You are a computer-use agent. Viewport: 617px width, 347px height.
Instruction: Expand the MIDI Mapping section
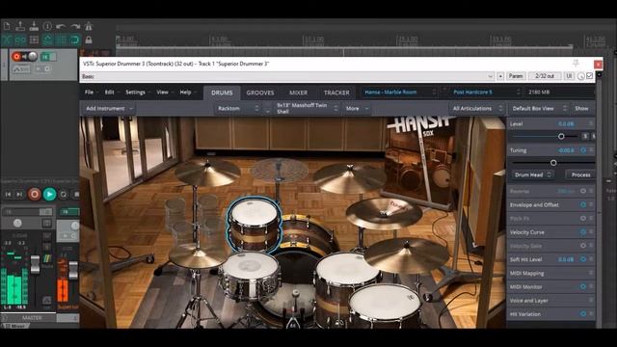550,273
